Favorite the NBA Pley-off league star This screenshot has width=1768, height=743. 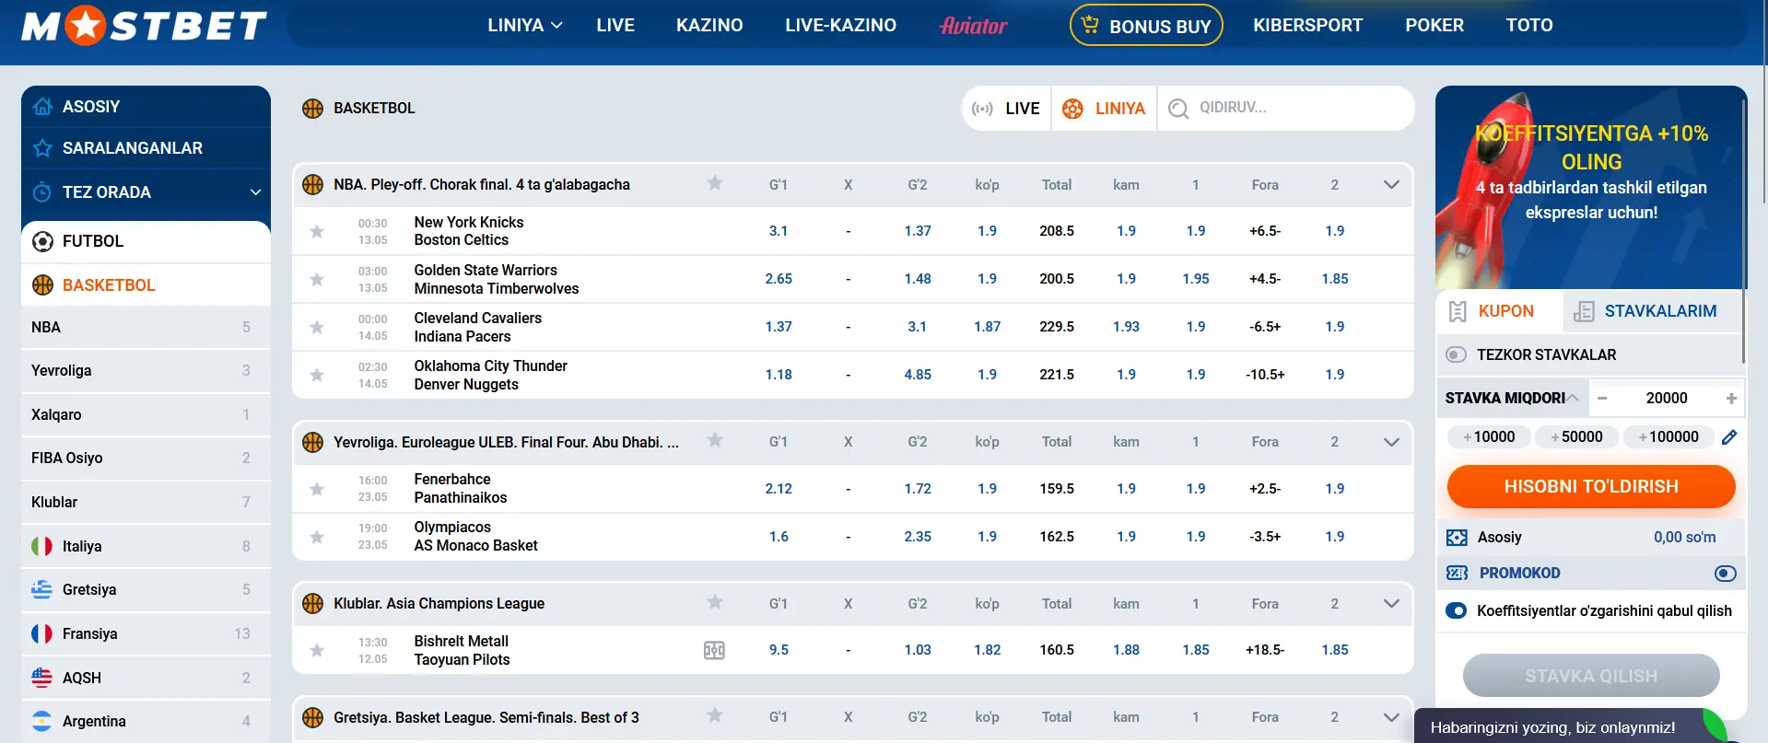pyautogui.click(x=715, y=183)
